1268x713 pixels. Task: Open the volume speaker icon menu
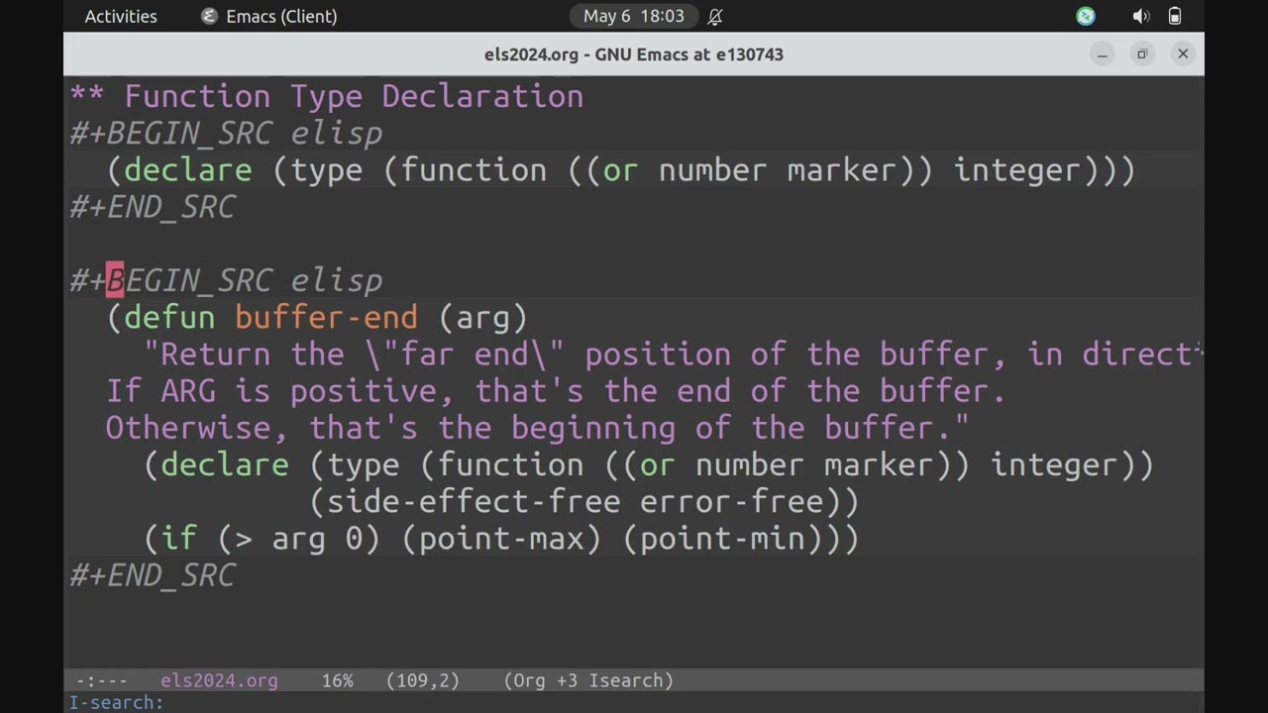(x=1140, y=16)
